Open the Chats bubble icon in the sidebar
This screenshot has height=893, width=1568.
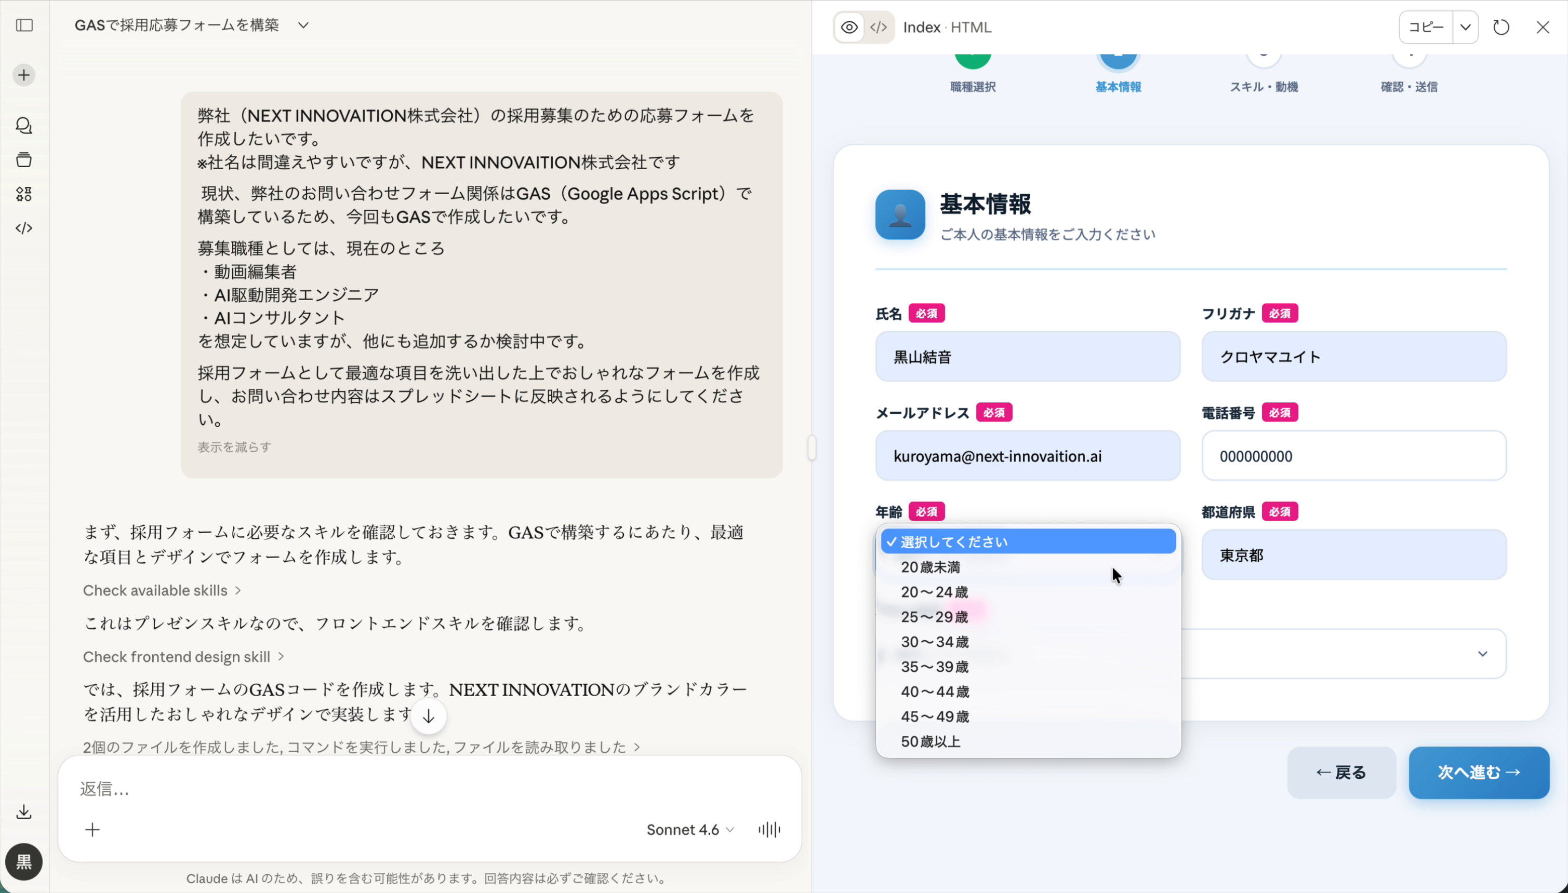23,126
